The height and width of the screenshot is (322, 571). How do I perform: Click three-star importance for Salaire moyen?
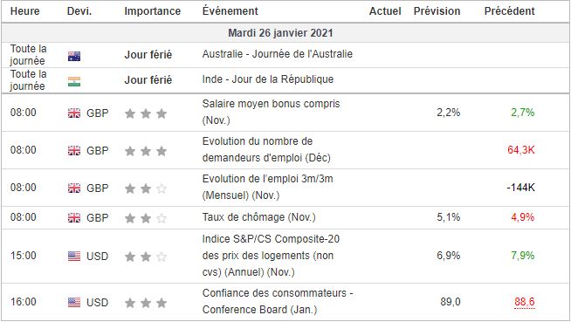click(x=146, y=113)
